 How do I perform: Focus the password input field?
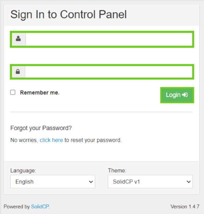click(x=109, y=72)
